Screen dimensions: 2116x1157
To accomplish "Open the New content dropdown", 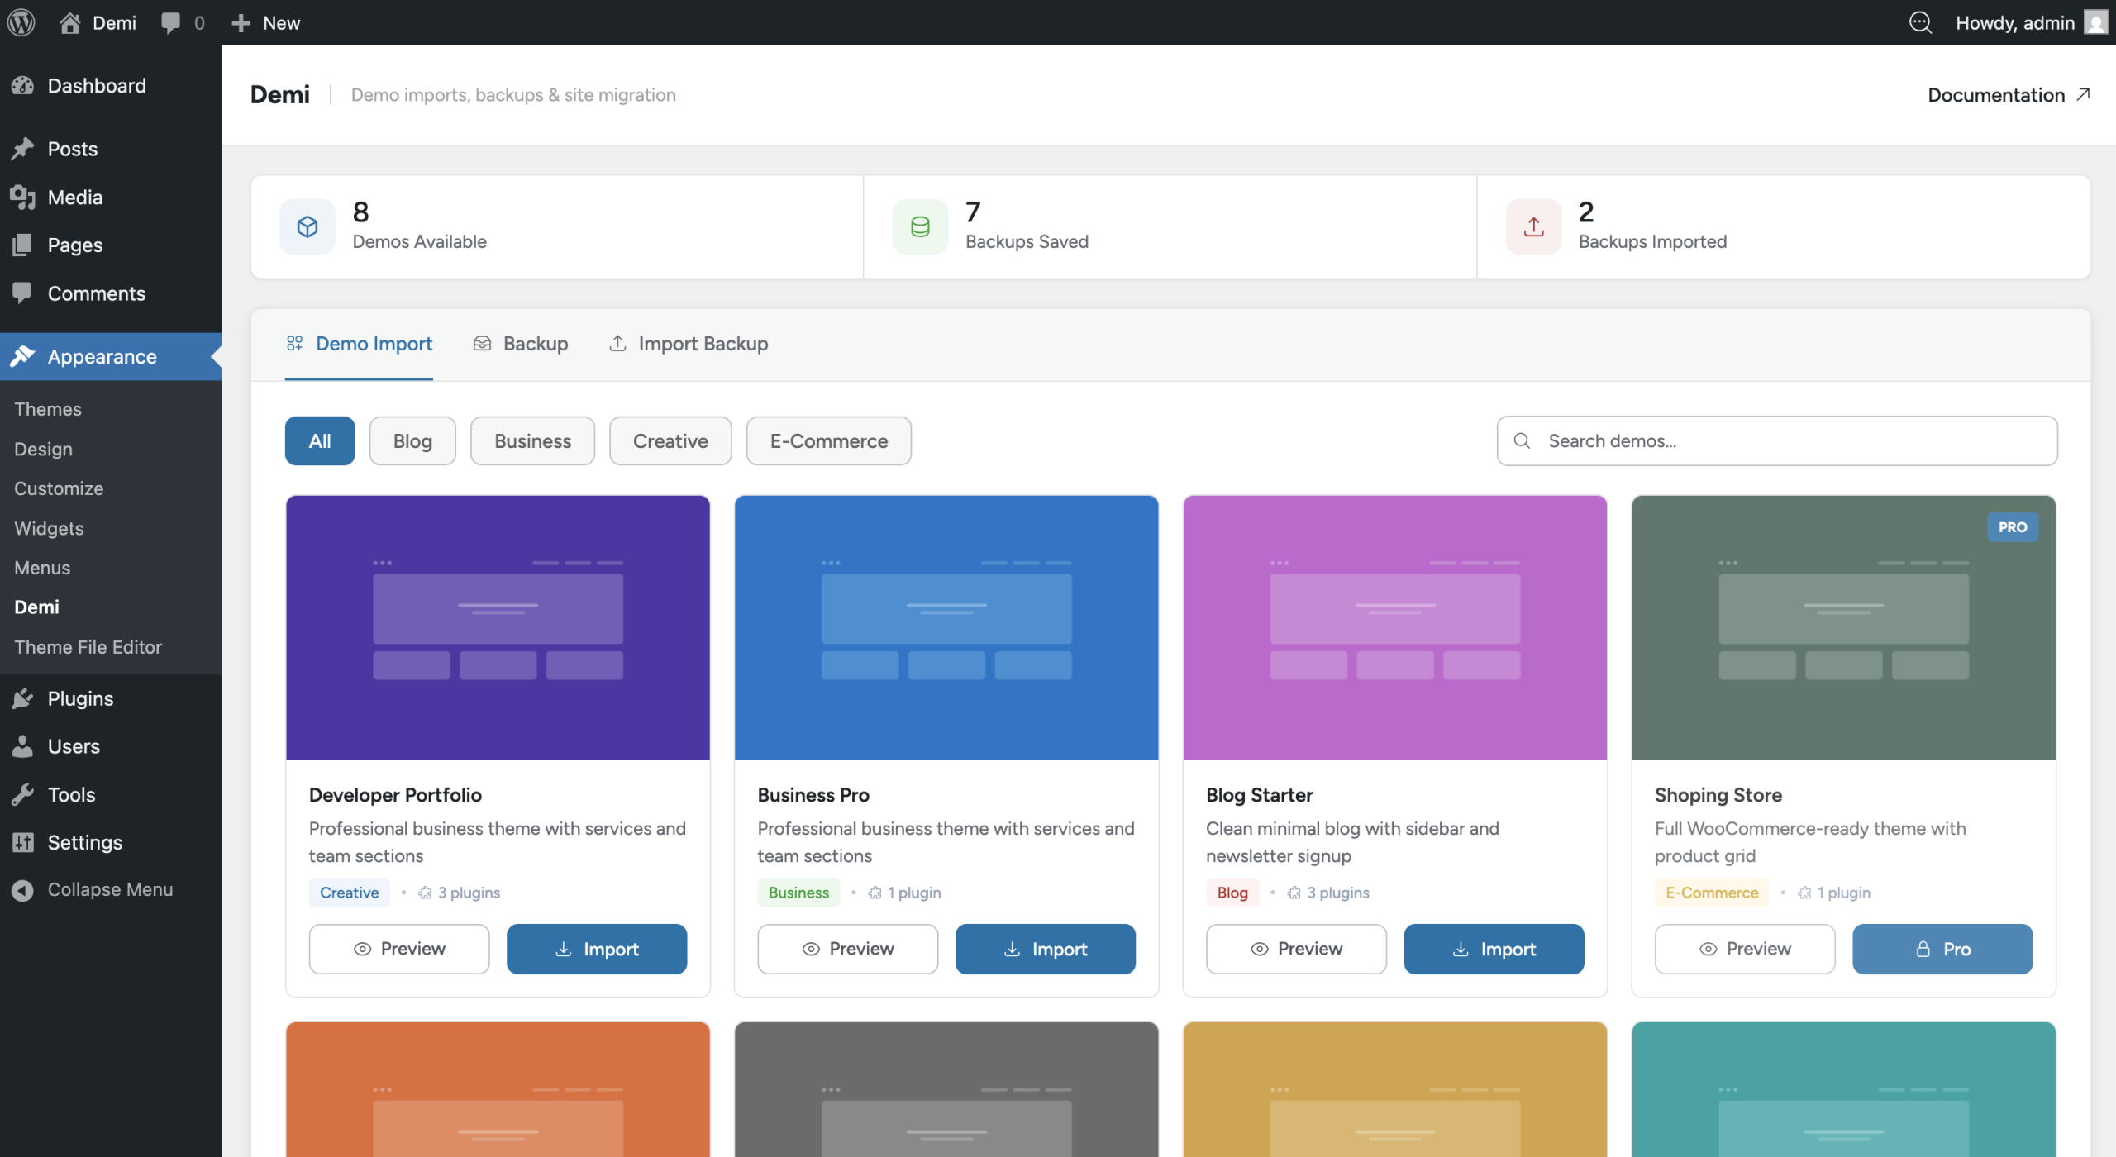I will click(x=266, y=22).
